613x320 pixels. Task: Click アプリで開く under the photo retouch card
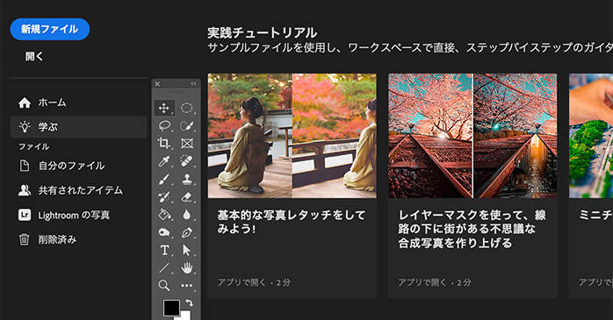click(x=242, y=282)
